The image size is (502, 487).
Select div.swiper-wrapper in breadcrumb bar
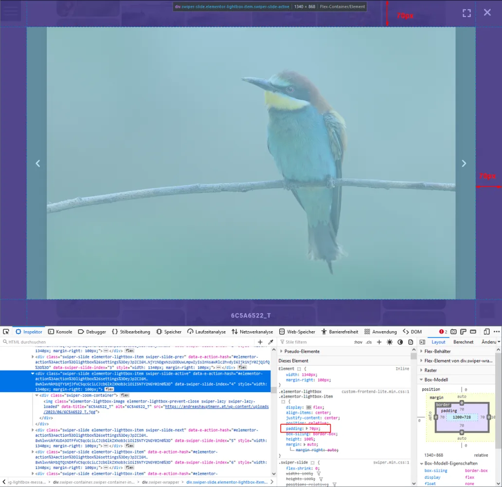161,482
